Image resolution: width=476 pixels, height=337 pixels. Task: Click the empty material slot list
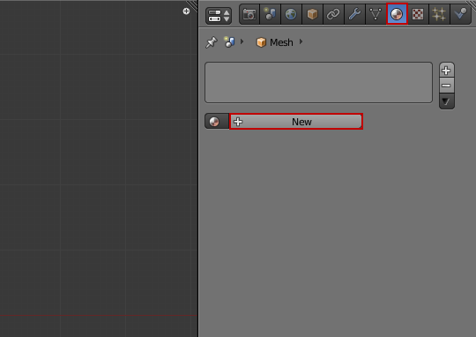coord(318,82)
